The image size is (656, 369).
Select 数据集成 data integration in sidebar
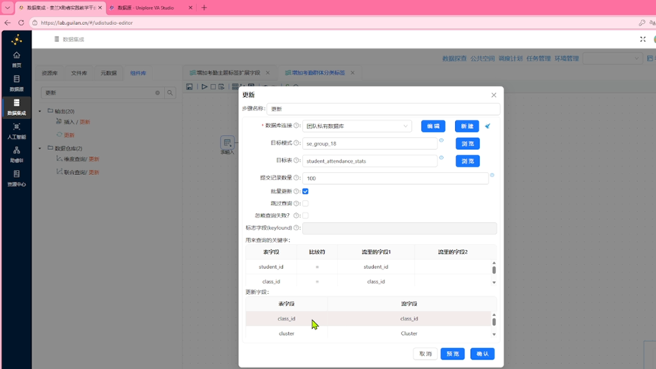coord(17,107)
